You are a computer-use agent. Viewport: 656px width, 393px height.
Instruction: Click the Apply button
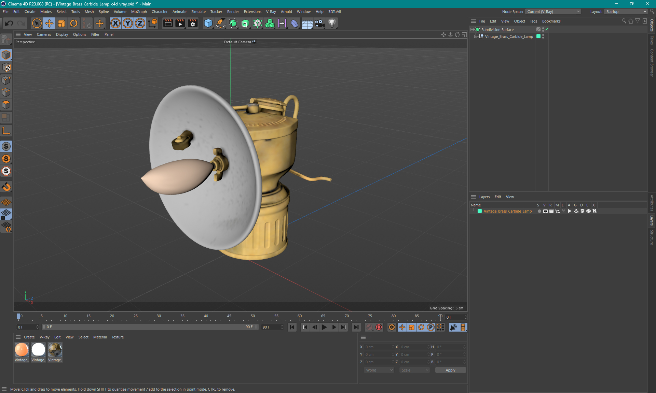click(x=450, y=370)
